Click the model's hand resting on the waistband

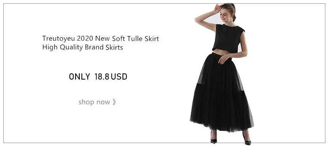[224, 58]
